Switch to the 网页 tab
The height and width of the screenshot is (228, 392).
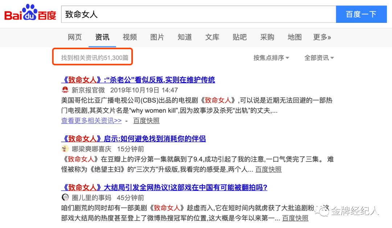tap(75, 37)
